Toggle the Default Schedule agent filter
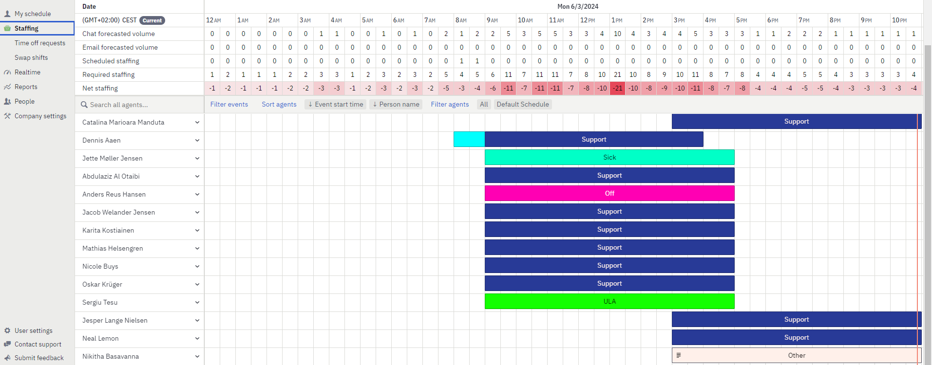 coord(522,105)
